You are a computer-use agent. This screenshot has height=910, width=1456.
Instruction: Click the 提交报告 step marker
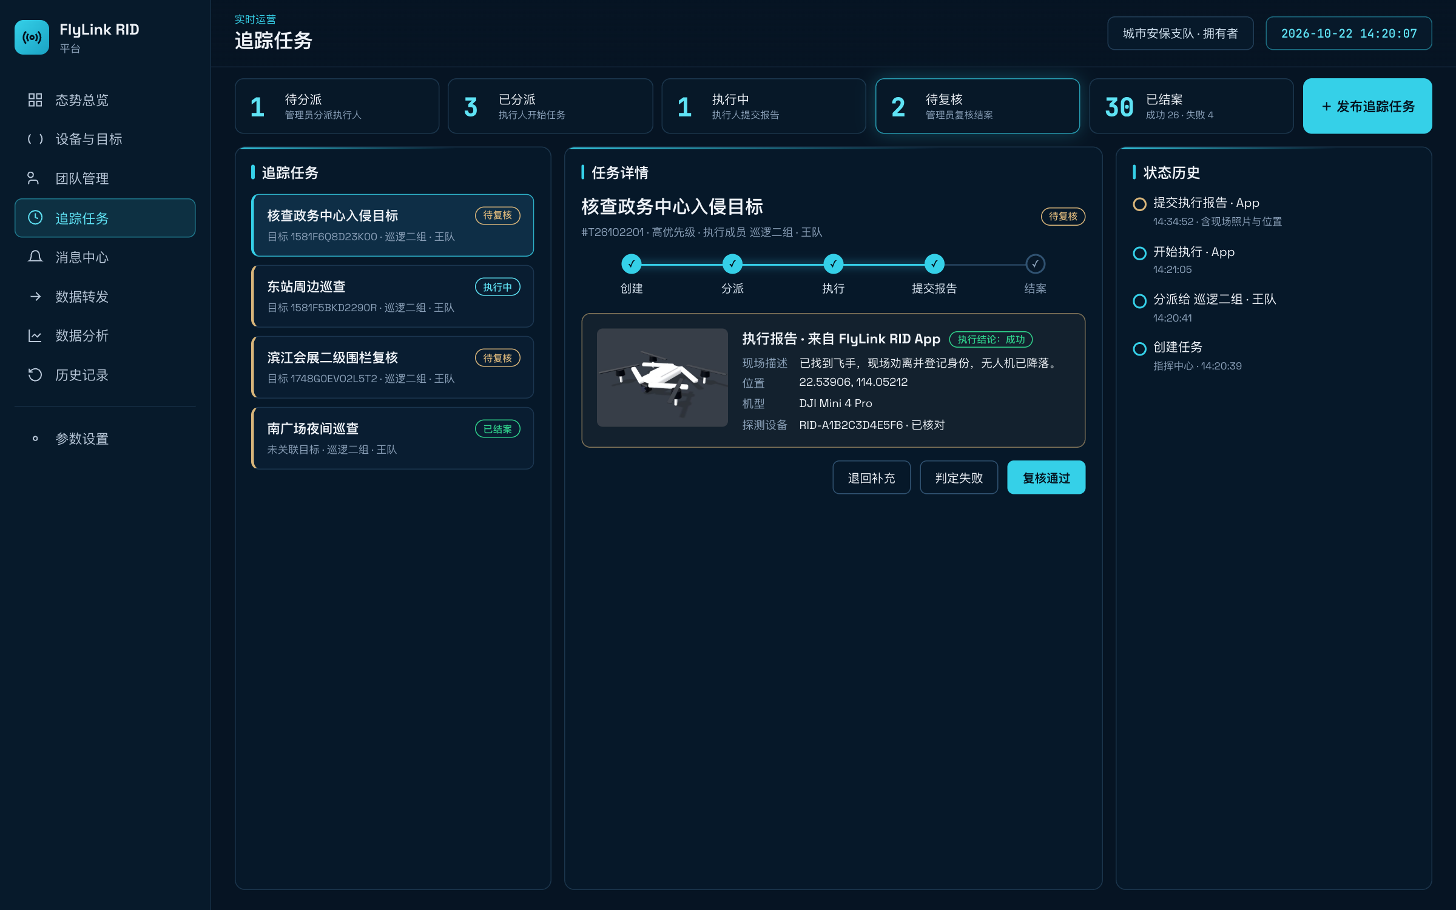[x=934, y=264]
